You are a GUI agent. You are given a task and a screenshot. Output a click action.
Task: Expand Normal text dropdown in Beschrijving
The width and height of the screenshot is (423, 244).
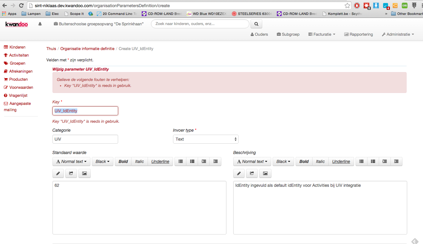pos(252,161)
